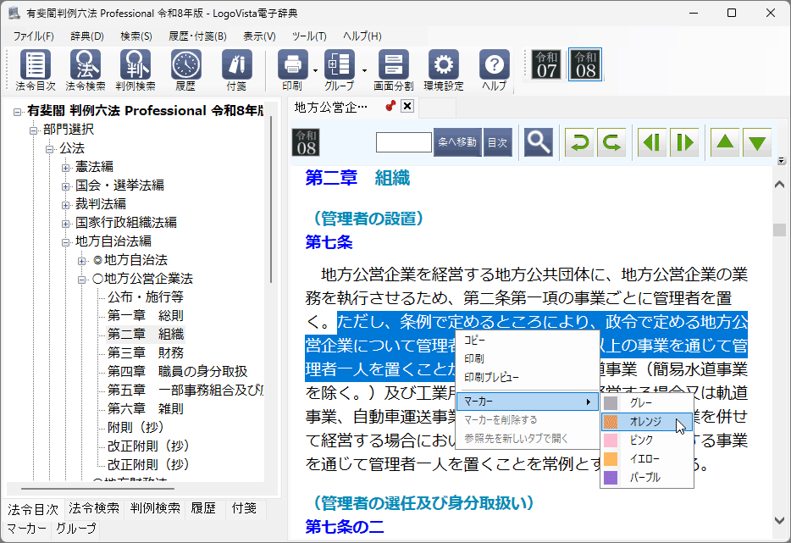The image size is (791, 543).
Task: Close the 地方公営企業法 document tab
Action: tap(407, 106)
